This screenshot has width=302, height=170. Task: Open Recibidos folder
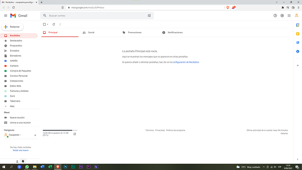coord(19,36)
